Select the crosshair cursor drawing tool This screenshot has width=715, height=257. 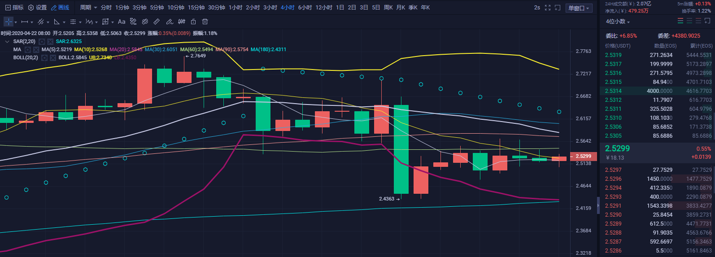tap(9, 22)
